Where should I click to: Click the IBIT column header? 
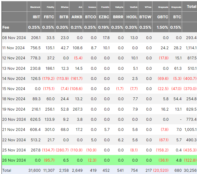pos(36,17)
